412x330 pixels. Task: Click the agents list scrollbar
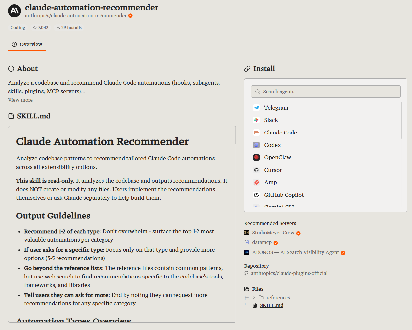tap(401, 120)
